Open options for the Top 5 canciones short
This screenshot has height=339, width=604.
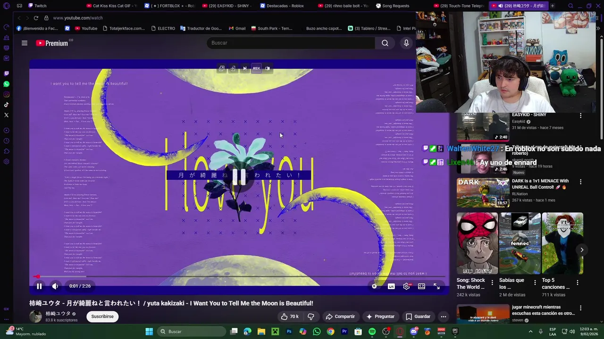click(x=577, y=282)
